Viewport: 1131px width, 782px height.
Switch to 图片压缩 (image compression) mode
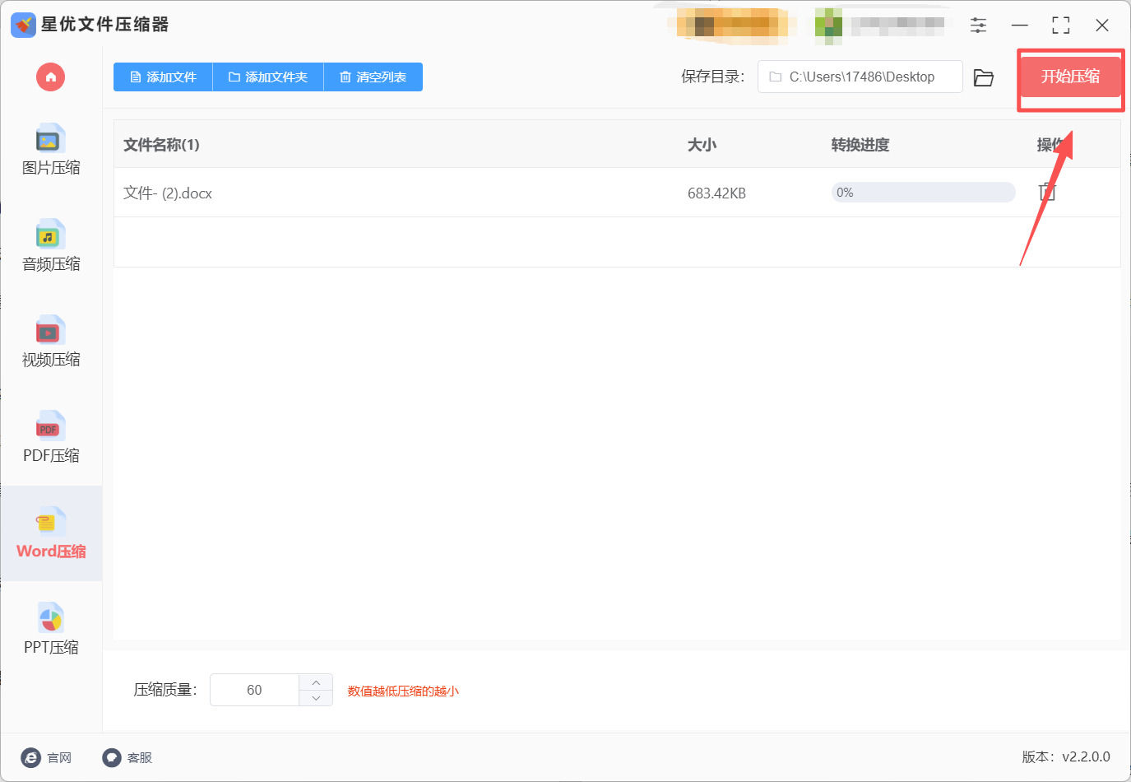click(49, 151)
